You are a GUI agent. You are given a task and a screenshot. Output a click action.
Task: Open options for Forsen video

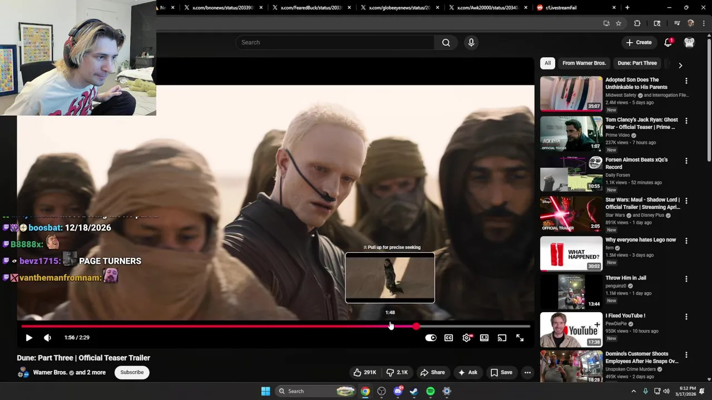[x=686, y=161]
